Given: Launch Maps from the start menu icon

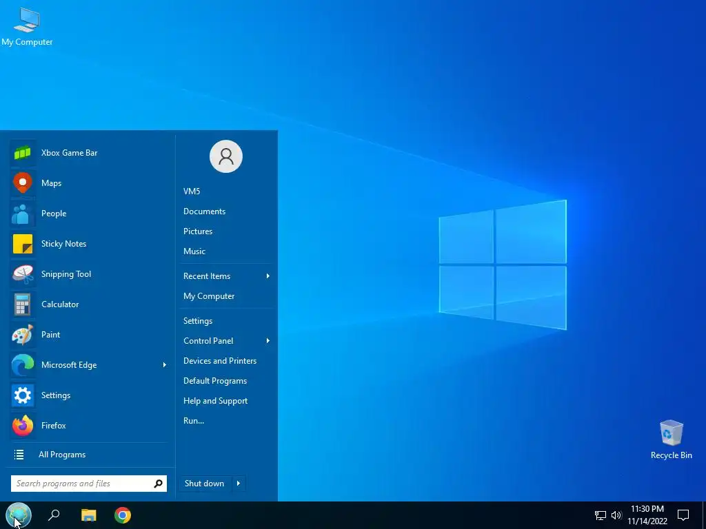Looking at the screenshot, I should pos(23,183).
